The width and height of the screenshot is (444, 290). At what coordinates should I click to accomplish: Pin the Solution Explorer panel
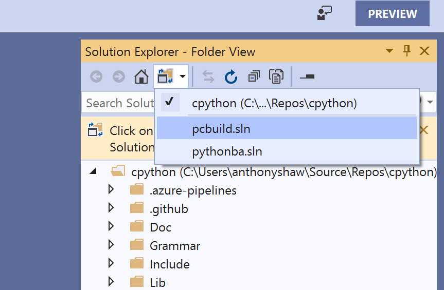pyautogui.click(x=407, y=51)
